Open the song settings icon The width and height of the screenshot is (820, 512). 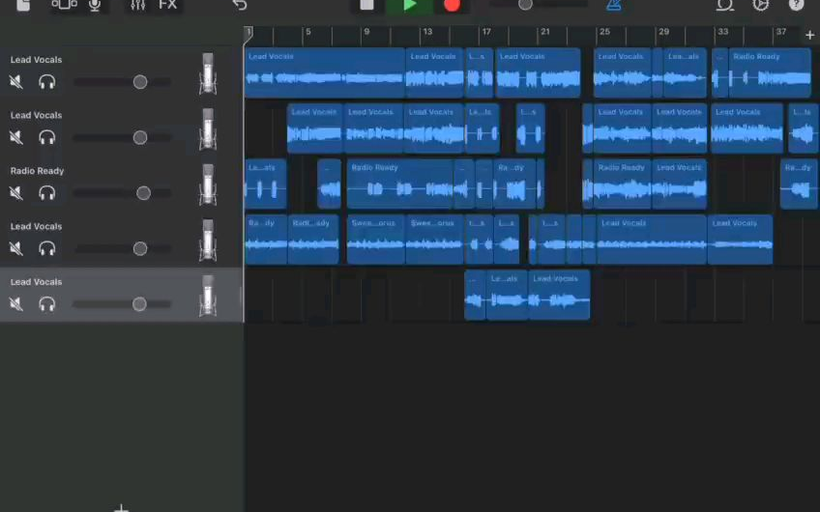[761, 5]
